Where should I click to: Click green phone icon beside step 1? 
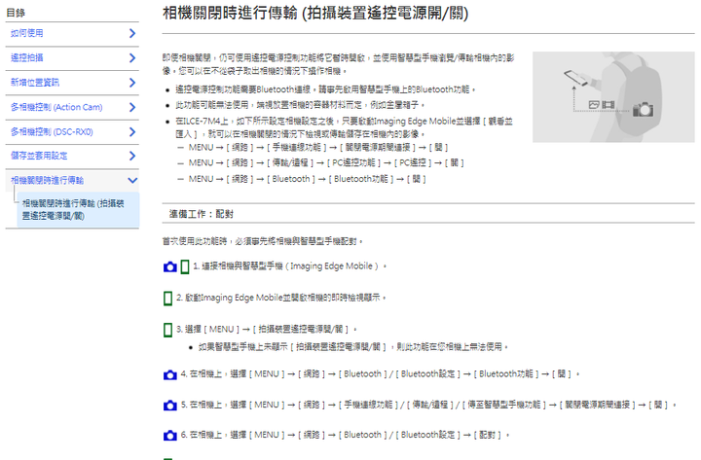[185, 266]
